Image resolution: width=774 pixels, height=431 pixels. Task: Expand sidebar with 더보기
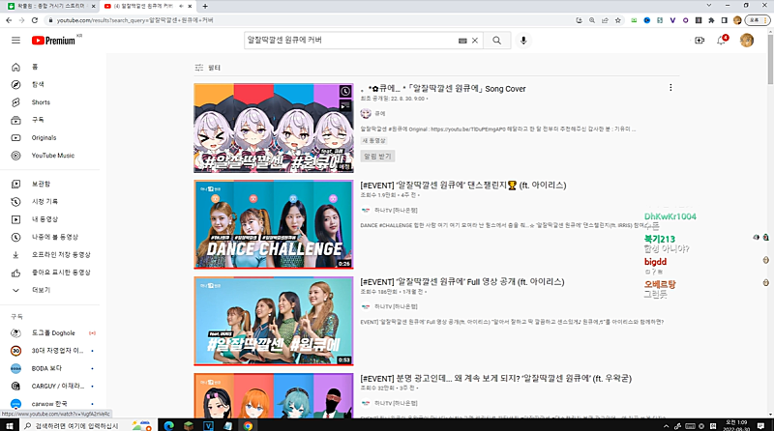tap(42, 289)
